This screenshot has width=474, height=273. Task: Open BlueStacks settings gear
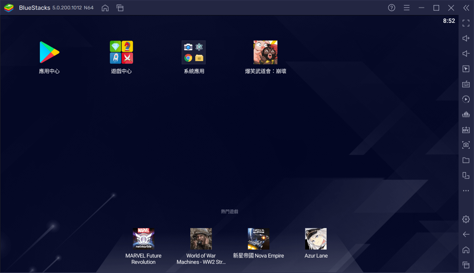(x=466, y=219)
